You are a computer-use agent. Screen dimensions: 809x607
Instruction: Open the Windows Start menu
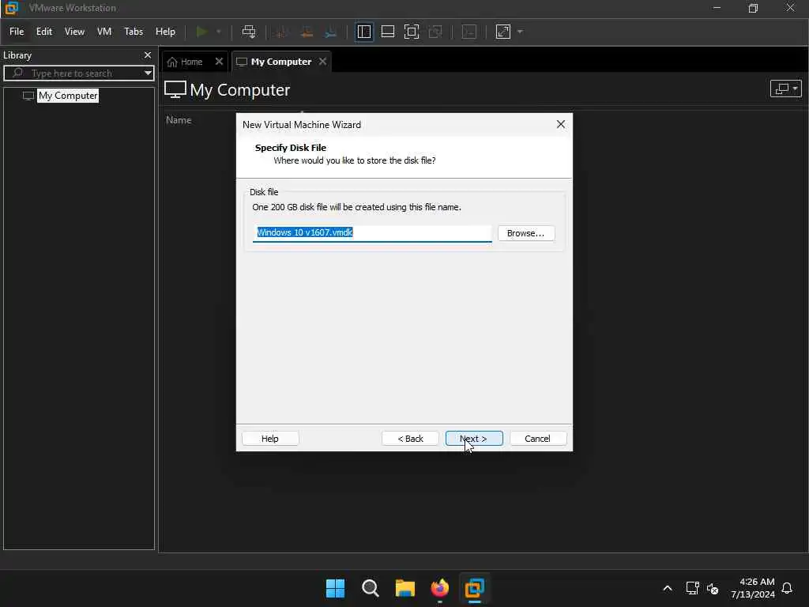(x=335, y=588)
